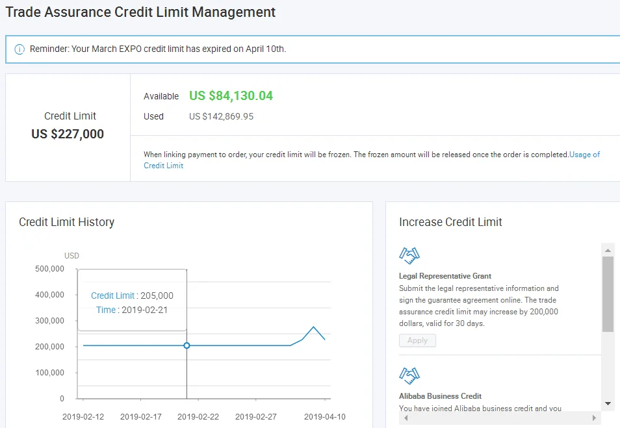Open the Usage of Credit Limit link
620x428 pixels.
[x=584, y=155]
